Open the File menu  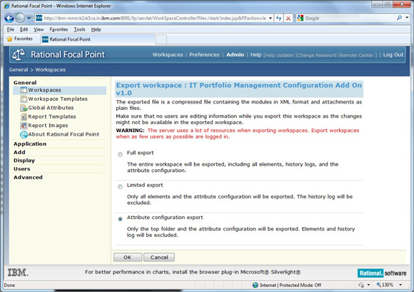[10, 29]
